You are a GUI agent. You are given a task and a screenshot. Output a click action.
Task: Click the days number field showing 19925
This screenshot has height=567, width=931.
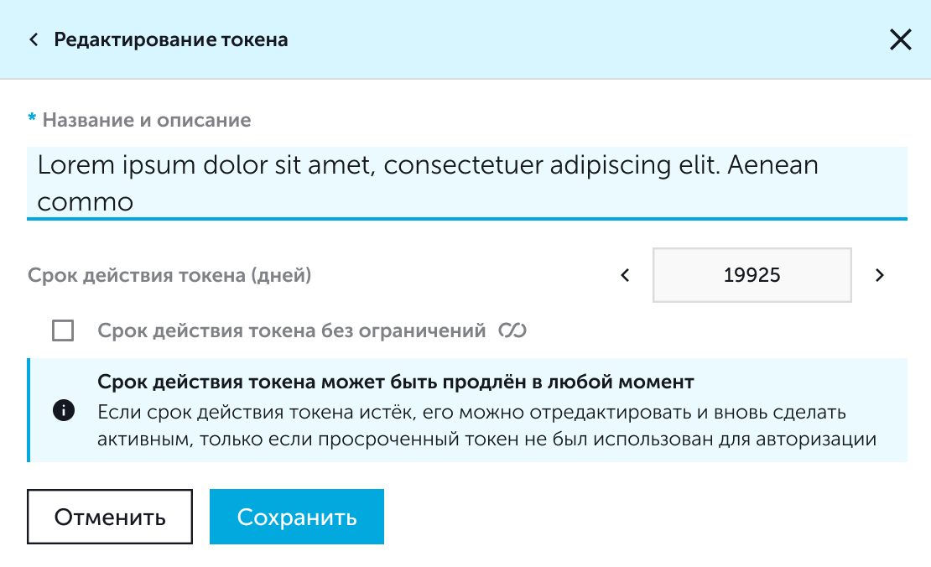(752, 275)
